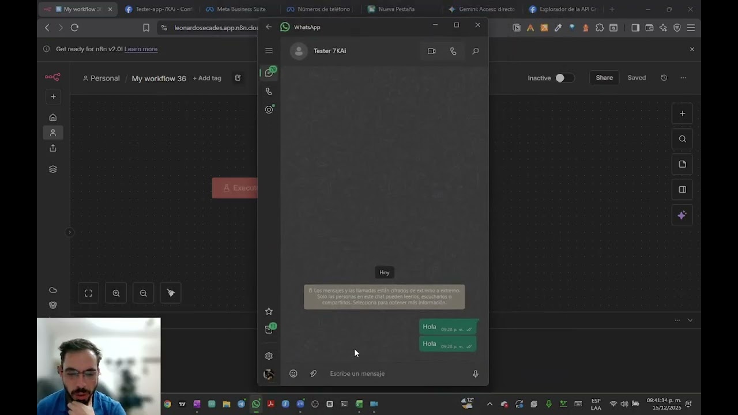Open the encryption notice in WhatsApp chat
This screenshot has height=415, width=738.
pyautogui.click(x=385, y=297)
